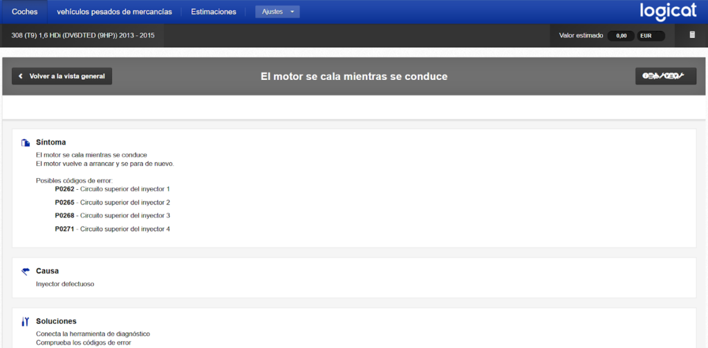Screen dimensions: 708x348
Task: Click the Síntoma section icon
Action: (26, 143)
